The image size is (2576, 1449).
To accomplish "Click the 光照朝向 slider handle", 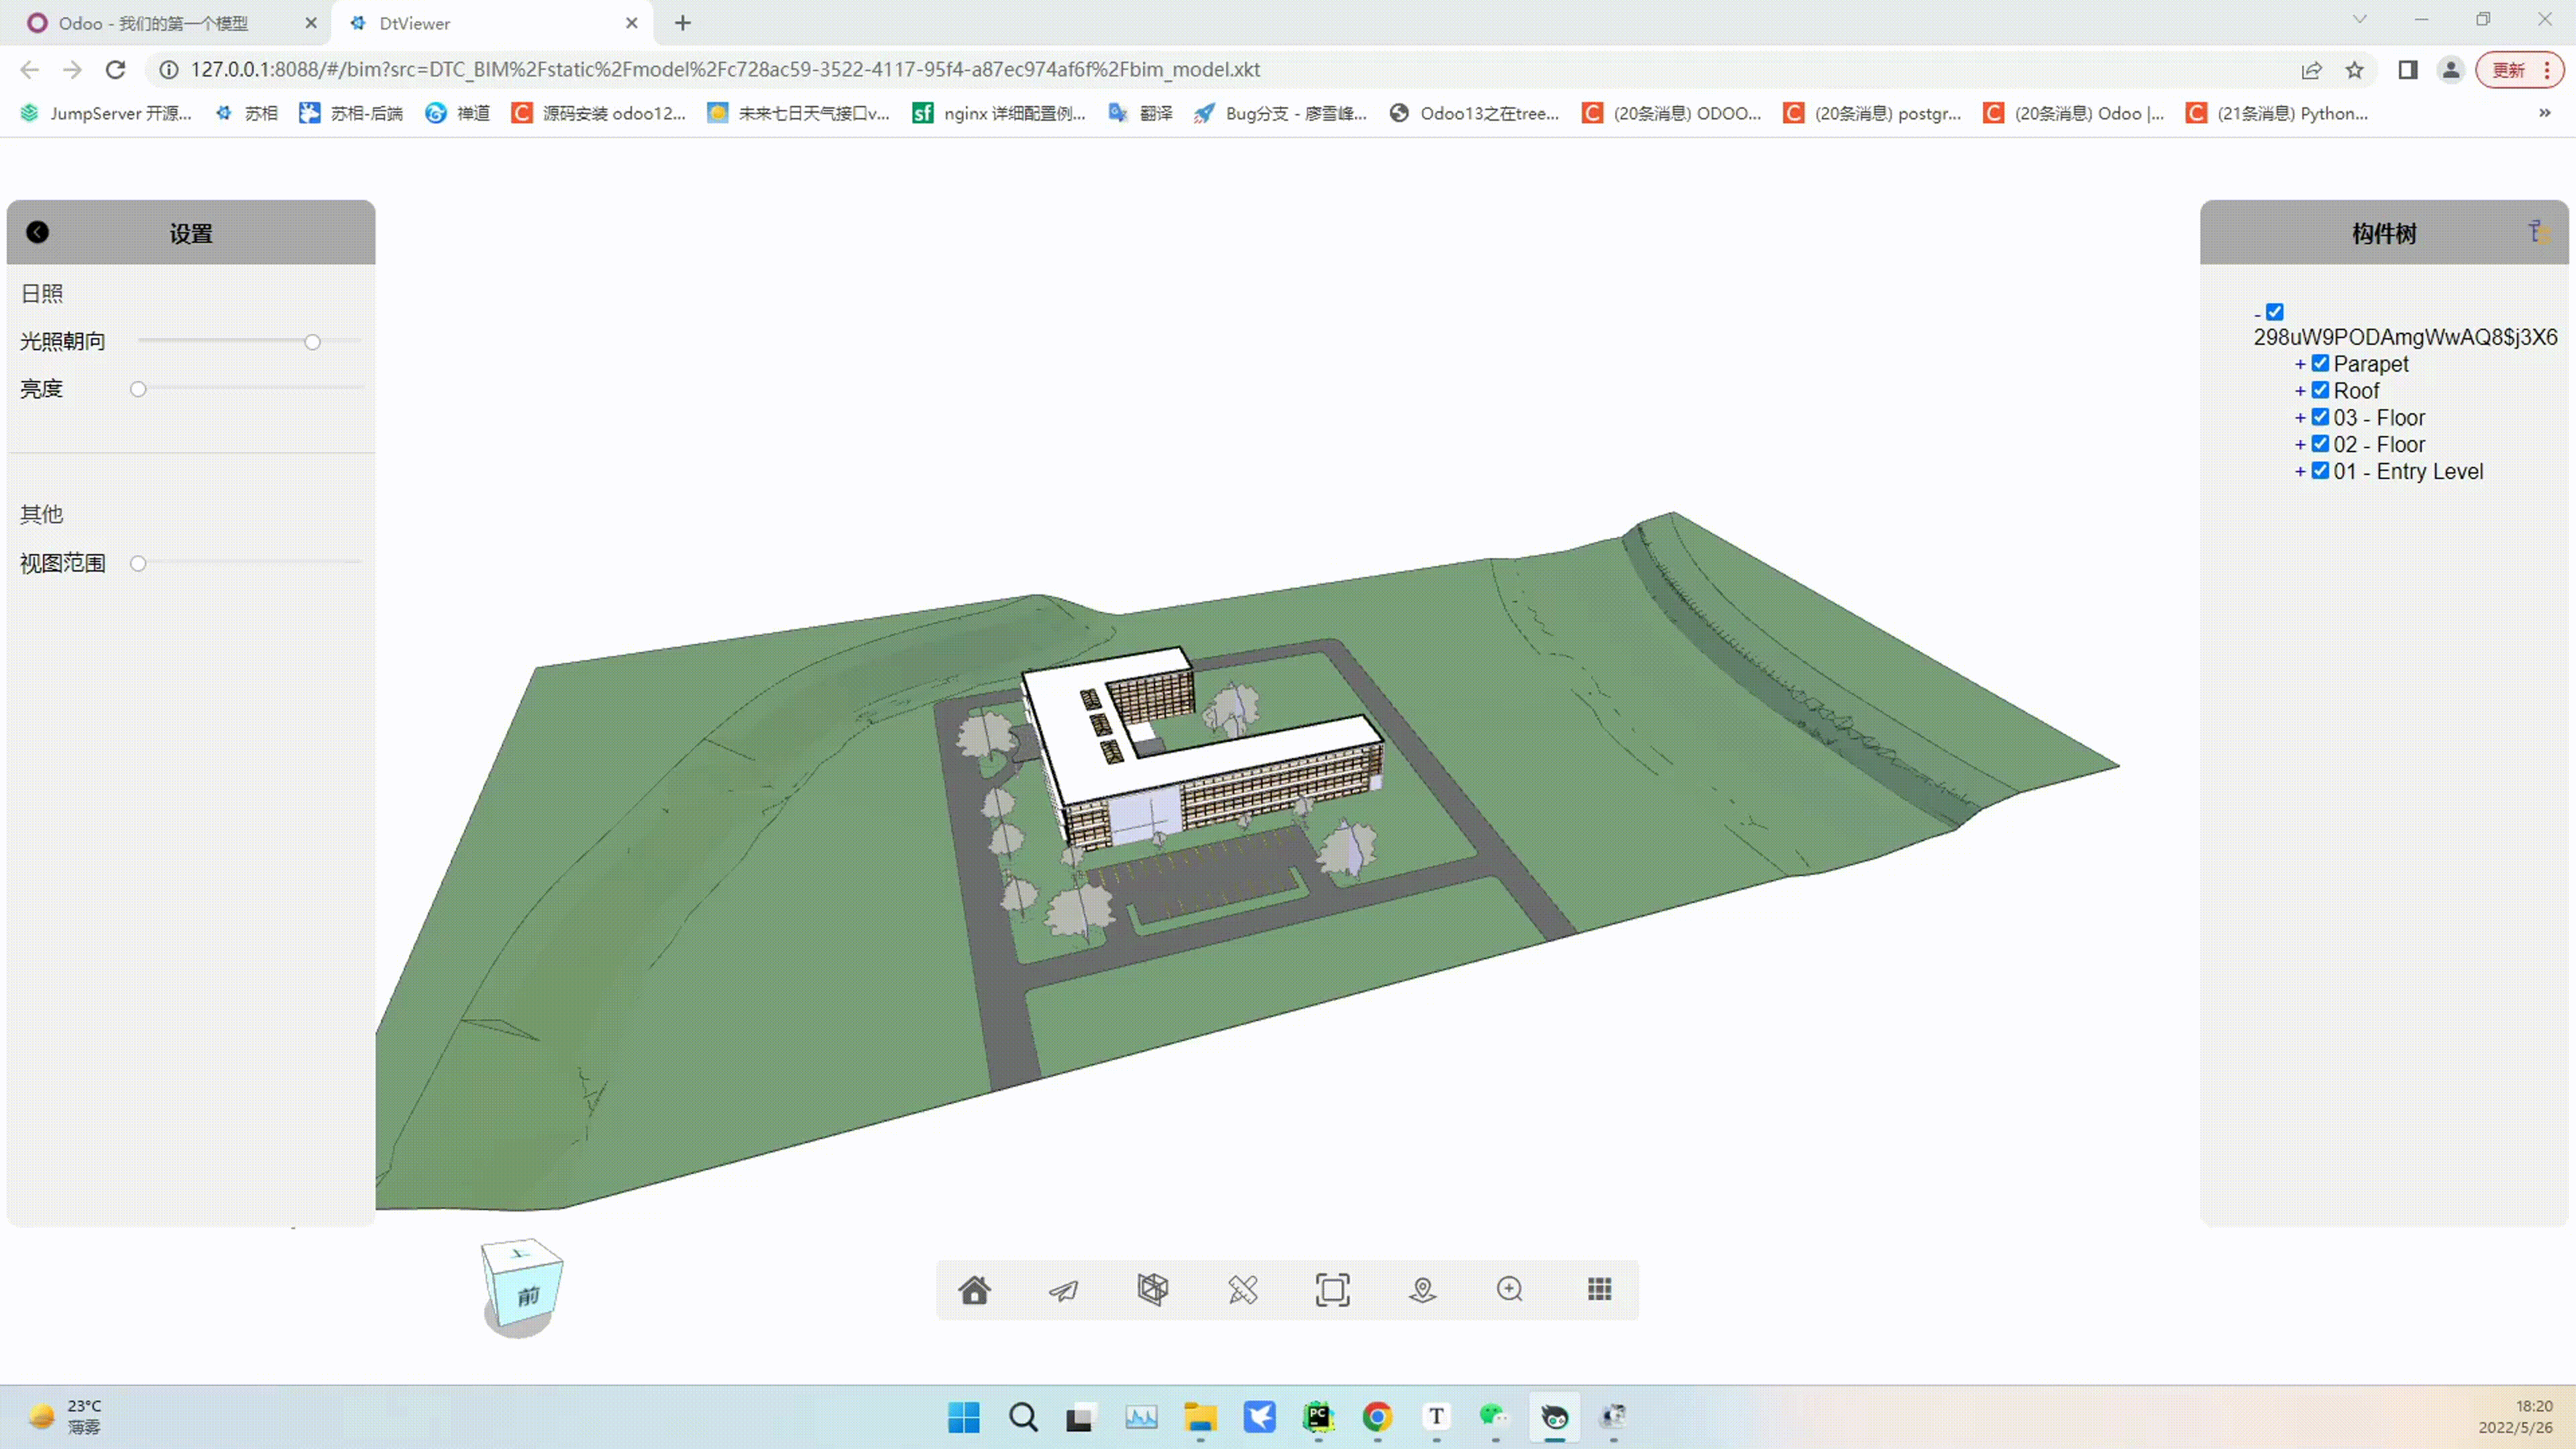I will click(312, 342).
